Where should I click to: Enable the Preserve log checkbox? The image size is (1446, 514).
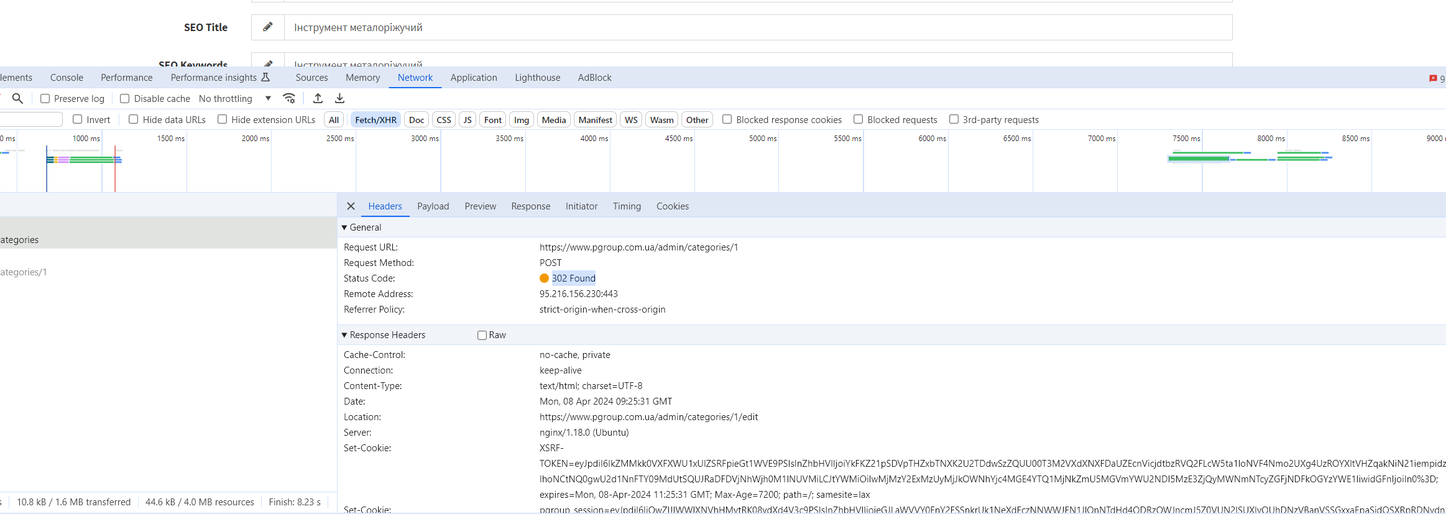coord(45,99)
